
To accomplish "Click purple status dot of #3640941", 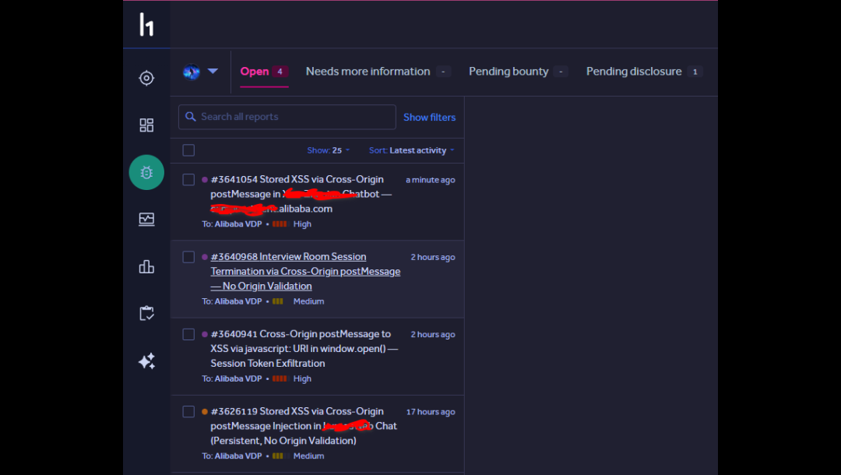I will coord(204,334).
